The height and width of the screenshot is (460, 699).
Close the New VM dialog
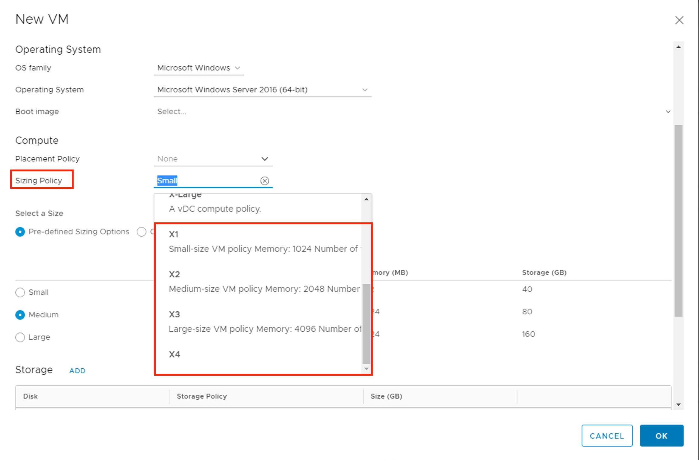coord(679,20)
